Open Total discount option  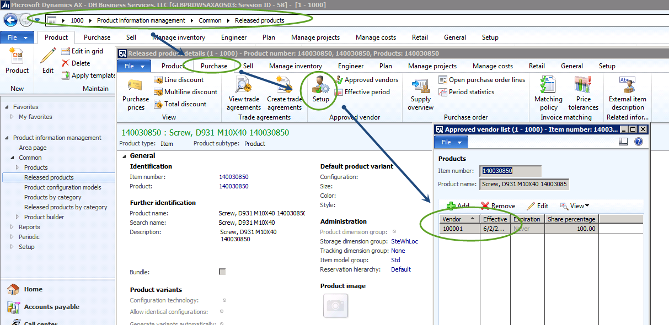click(x=180, y=104)
